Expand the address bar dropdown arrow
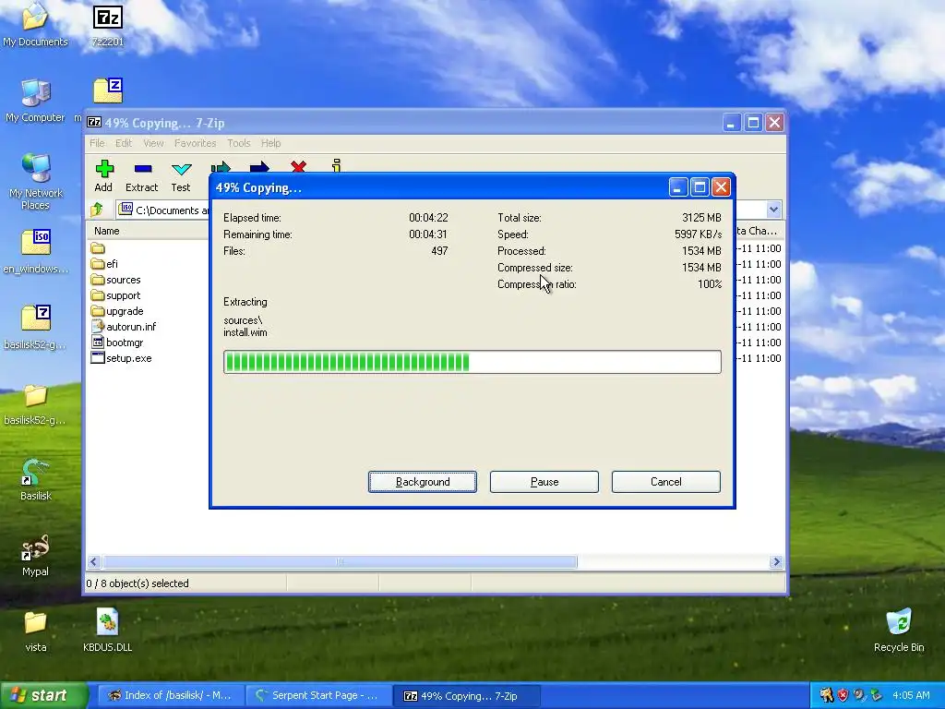 [774, 210]
